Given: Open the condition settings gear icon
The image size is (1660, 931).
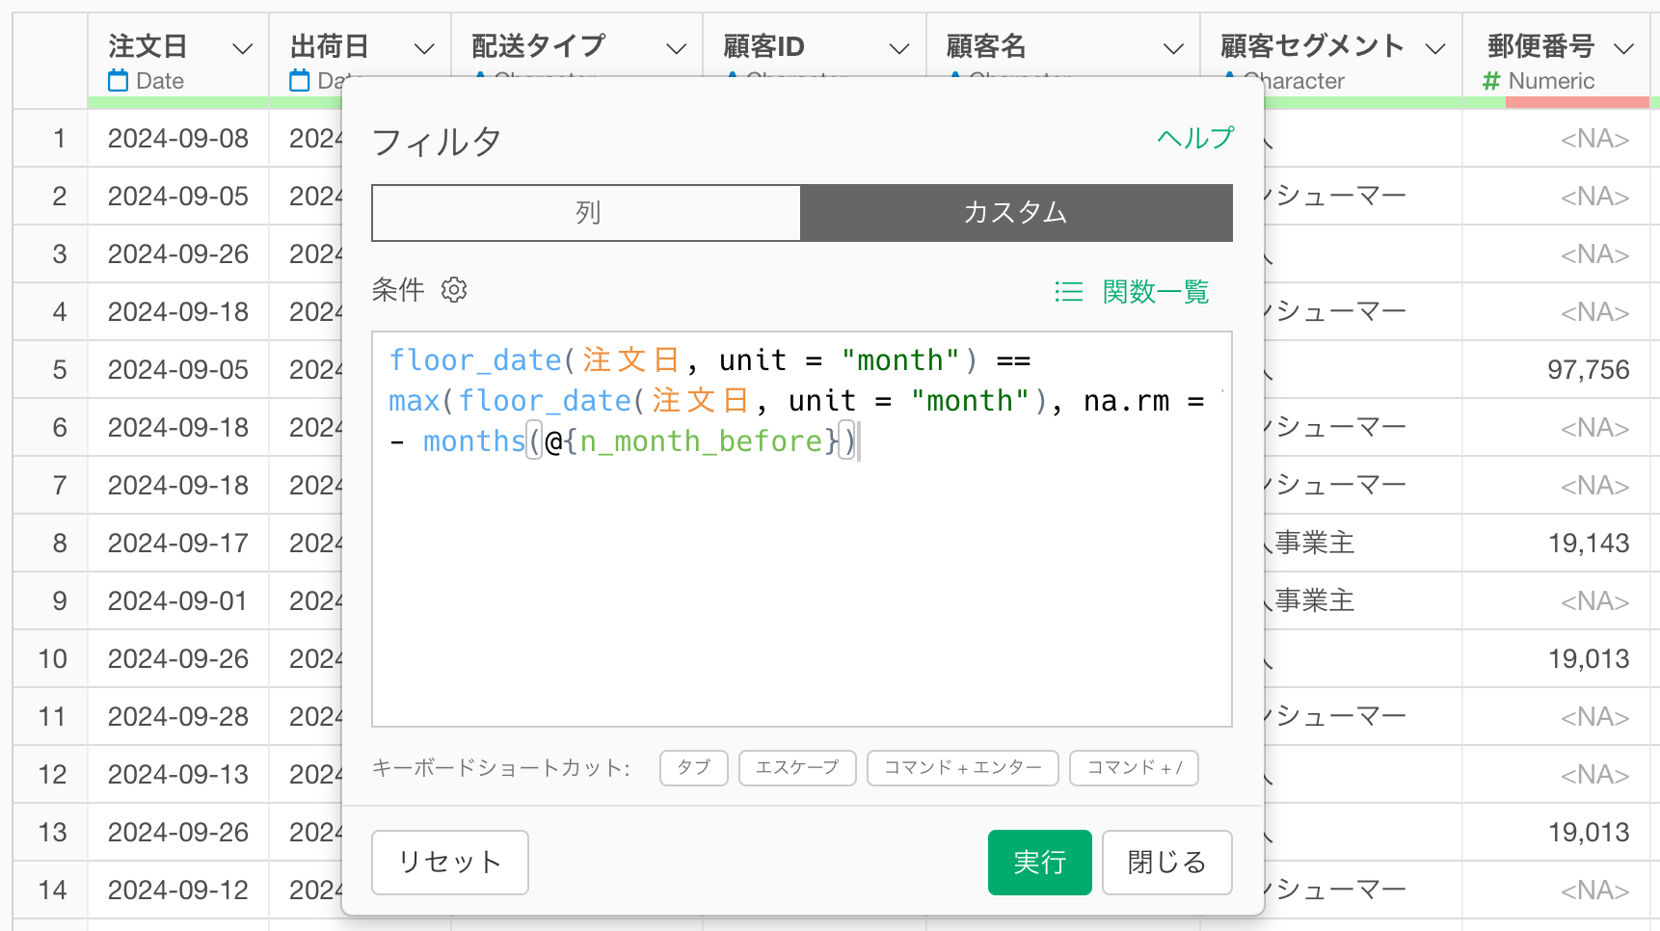Looking at the screenshot, I should point(454,290).
